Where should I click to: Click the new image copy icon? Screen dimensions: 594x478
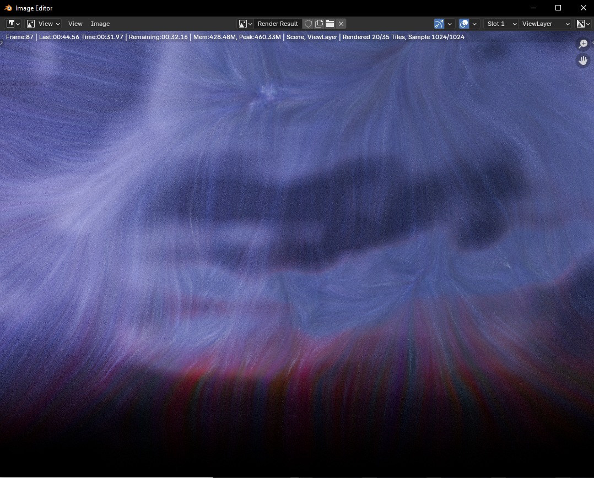click(x=319, y=24)
